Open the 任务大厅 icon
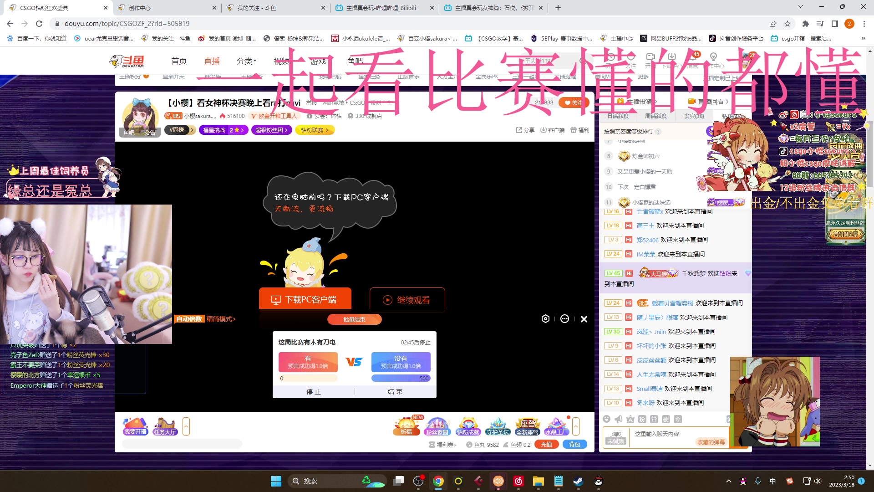The height and width of the screenshot is (492, 874). pyautogui.click(x=165, y=426)
